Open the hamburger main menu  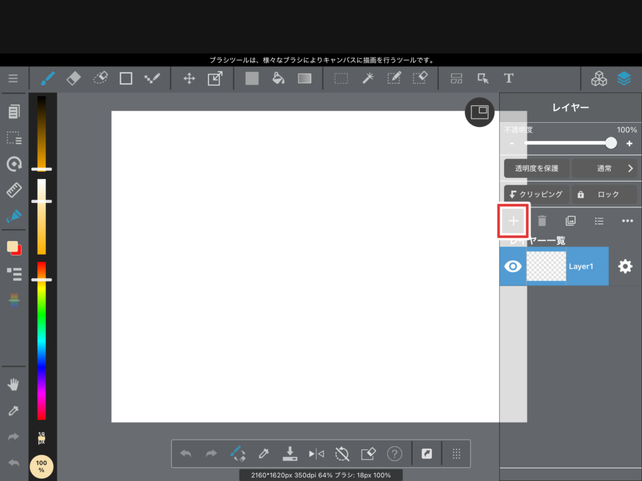coord(13,78)
